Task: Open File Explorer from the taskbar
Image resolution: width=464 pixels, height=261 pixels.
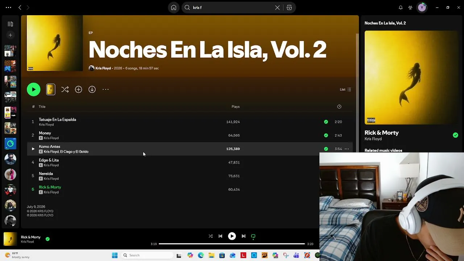Action: coord(211,255)
